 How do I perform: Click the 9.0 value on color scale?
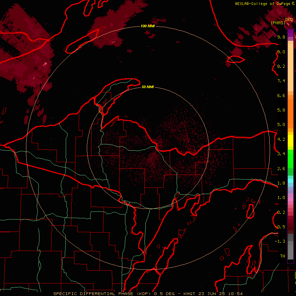tap(281, 52)
